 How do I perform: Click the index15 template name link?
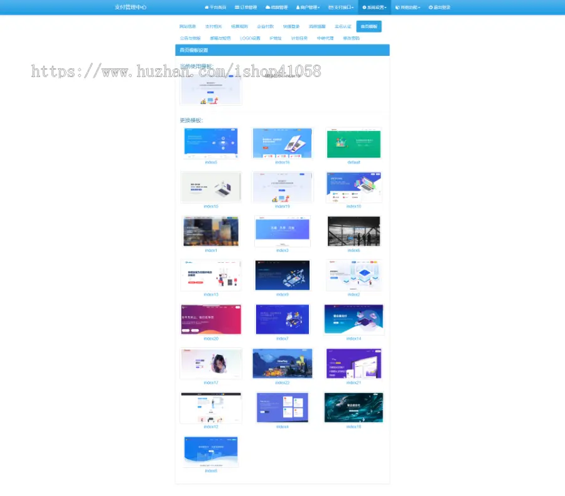point(211,206)
